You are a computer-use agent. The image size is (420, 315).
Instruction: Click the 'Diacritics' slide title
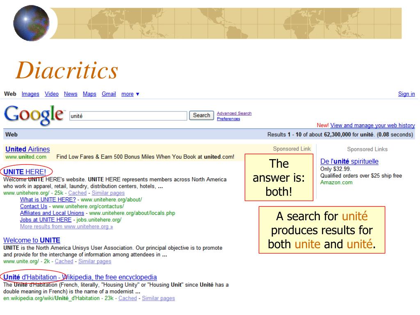click(x=67, y=70)
